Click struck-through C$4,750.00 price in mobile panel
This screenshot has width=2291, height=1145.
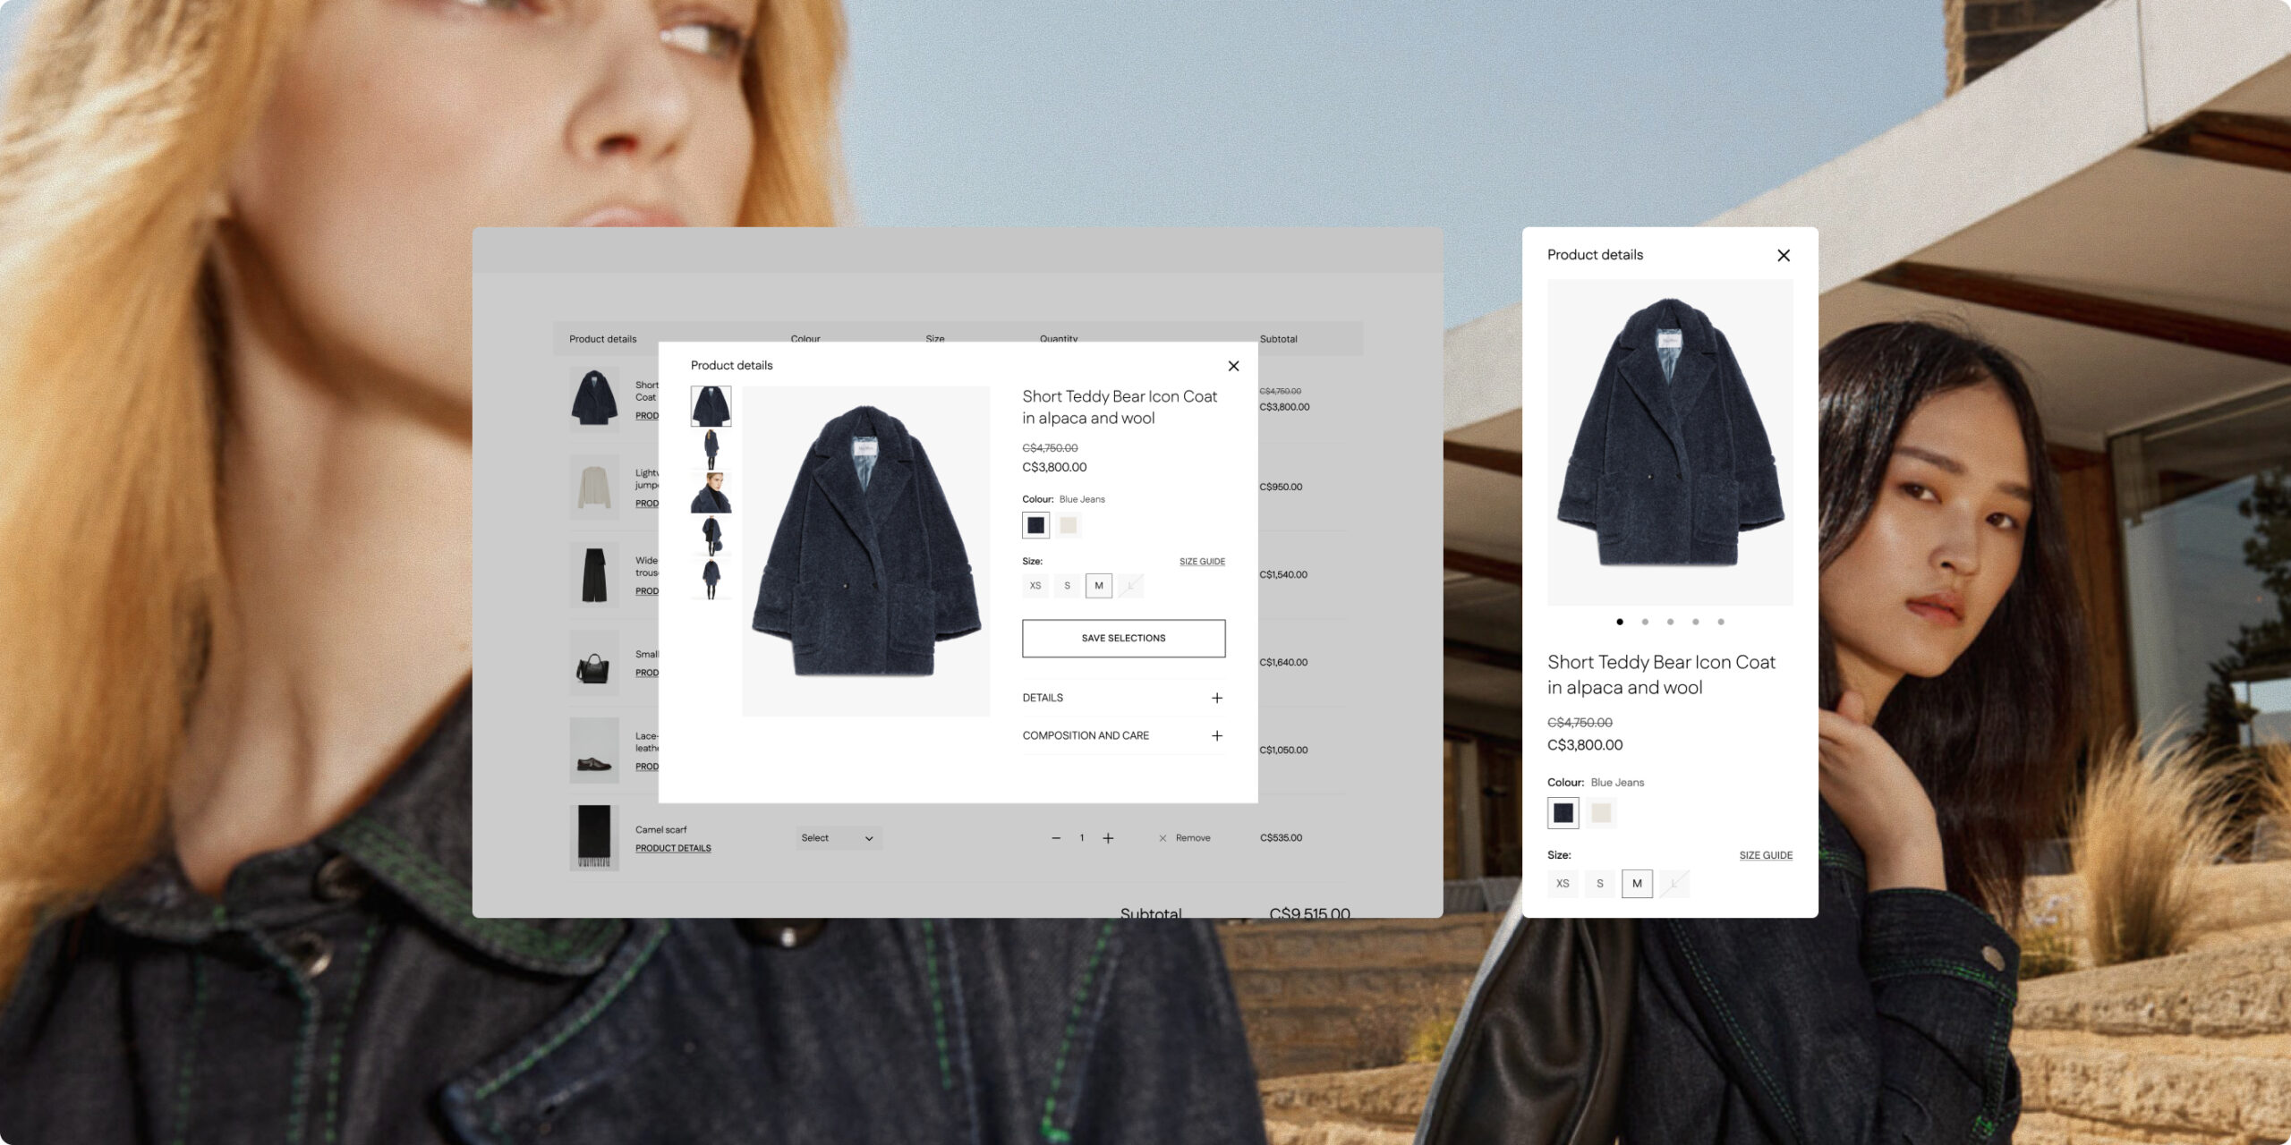1580,723
